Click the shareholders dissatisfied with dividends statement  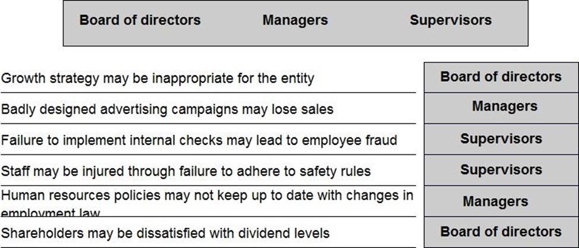[165, 233]
